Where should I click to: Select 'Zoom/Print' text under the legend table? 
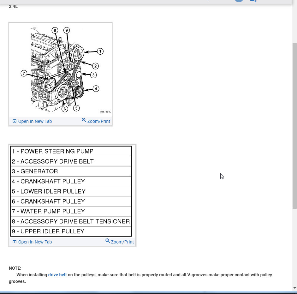[122, 242]
